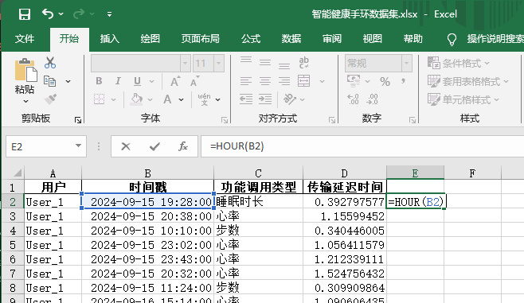Go to the 数据 ribbon tab

[x=291, y=39]
